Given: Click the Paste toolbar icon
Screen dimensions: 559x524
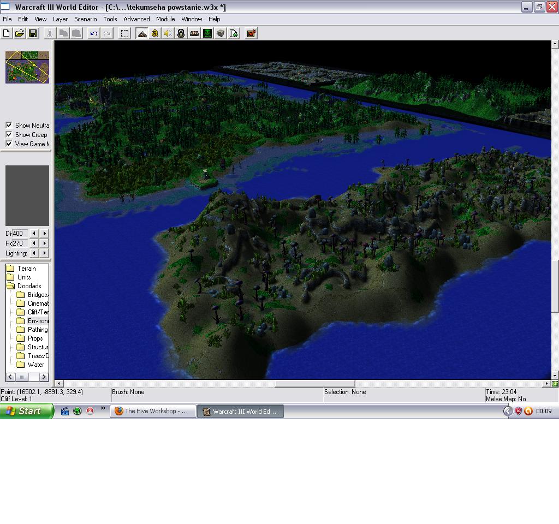Looking at the screenshot, I should pos(76,33).
